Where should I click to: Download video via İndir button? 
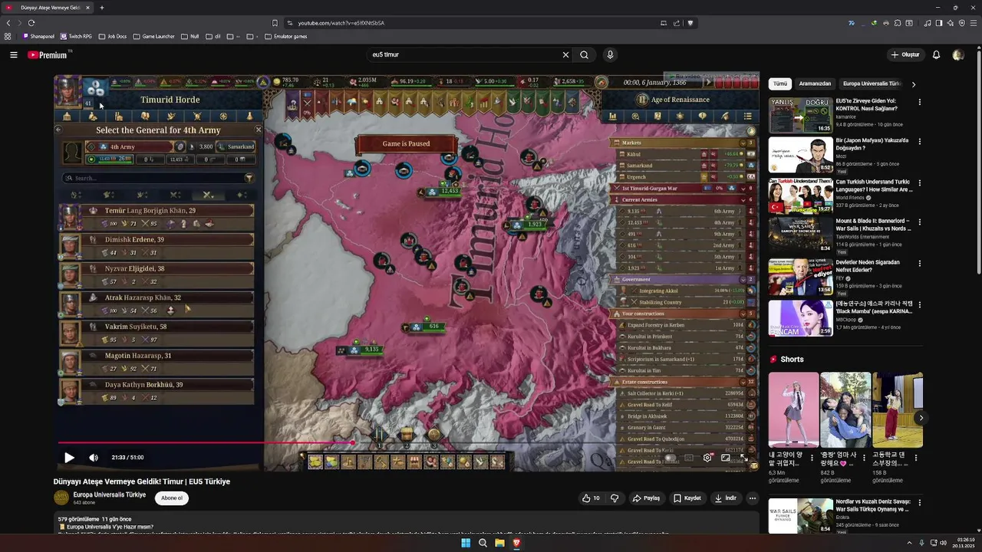pos(725,498)
